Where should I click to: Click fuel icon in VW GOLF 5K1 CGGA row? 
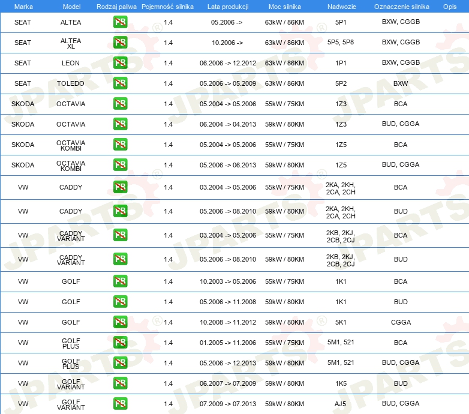pos(120,322)
